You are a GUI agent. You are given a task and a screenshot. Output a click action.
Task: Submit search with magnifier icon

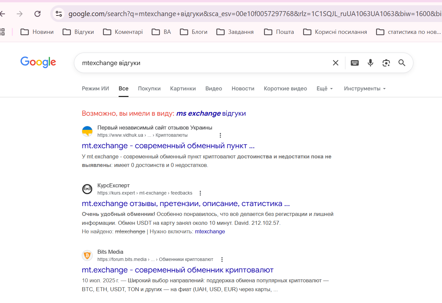click(x=402, y=63)
